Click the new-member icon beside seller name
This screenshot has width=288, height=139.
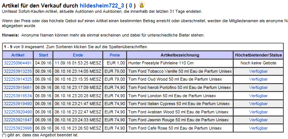[x=142, y=5]
